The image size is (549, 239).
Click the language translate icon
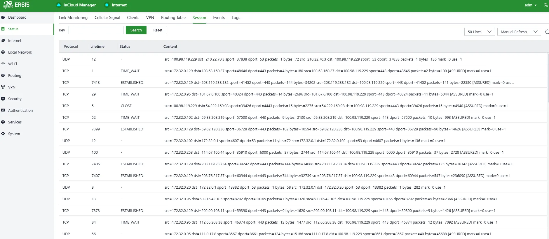(x=546, y=5)
